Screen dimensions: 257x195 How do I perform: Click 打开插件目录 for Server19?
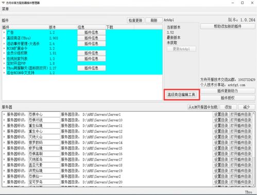tap(241, 171)
